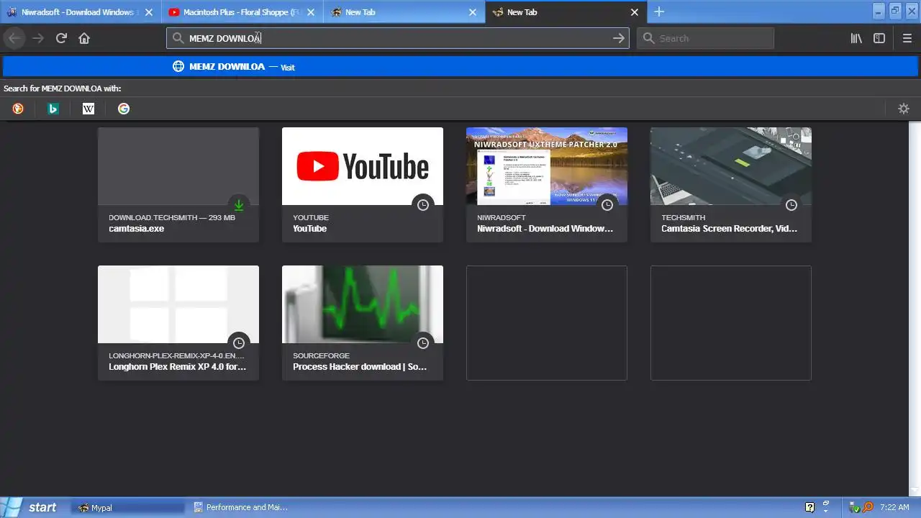Open the Home page button
Viewport: 921px width, 518px height.
point(84,38)
